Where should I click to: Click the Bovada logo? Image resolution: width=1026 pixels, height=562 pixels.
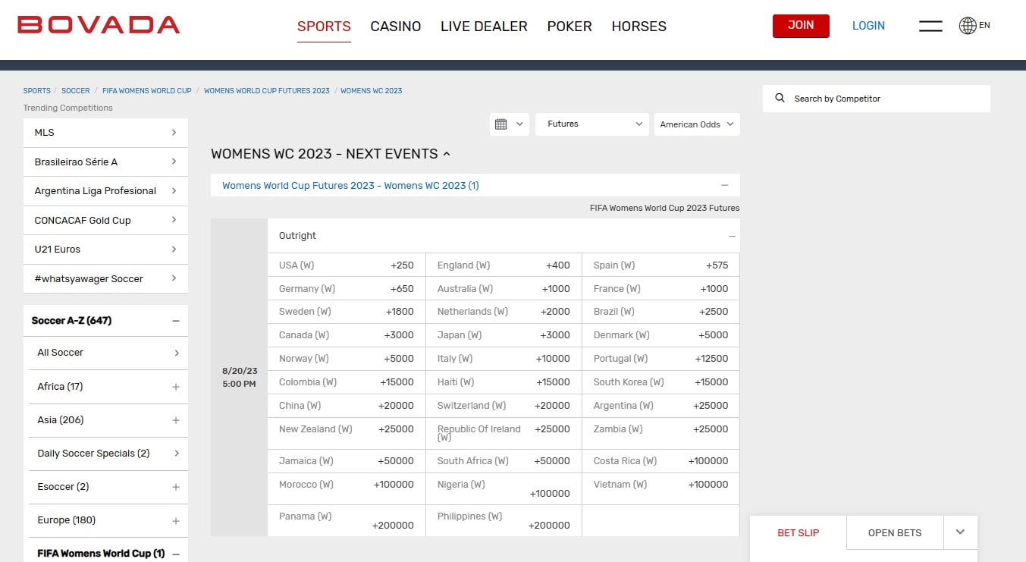click(x=99, y=25)
